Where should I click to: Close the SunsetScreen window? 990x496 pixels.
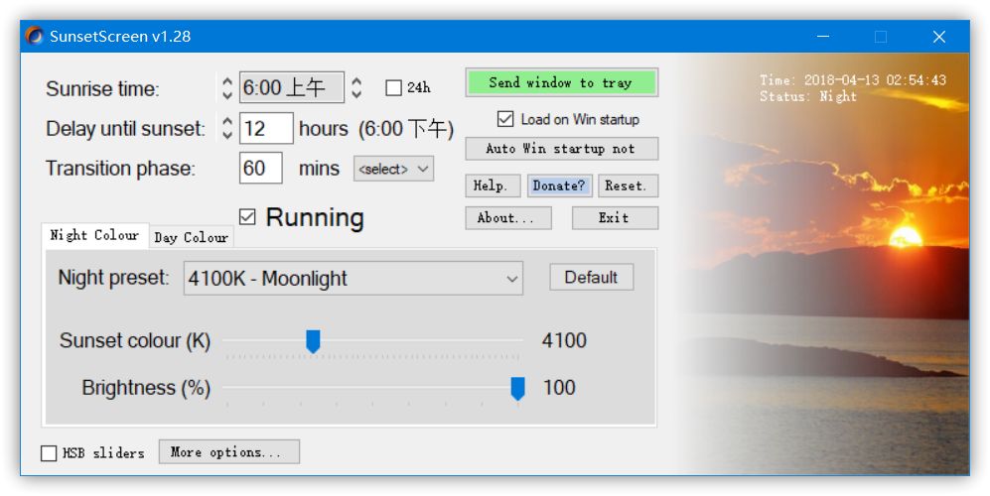click(938, 37)
